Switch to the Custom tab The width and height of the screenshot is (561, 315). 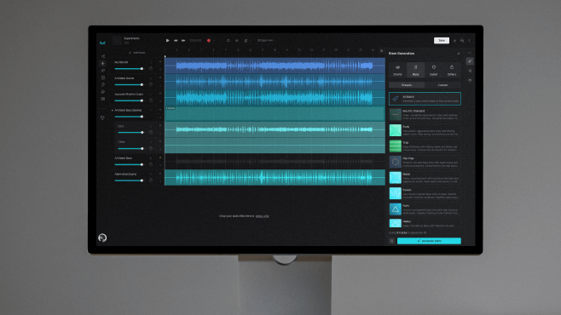[x=443, y=85]
